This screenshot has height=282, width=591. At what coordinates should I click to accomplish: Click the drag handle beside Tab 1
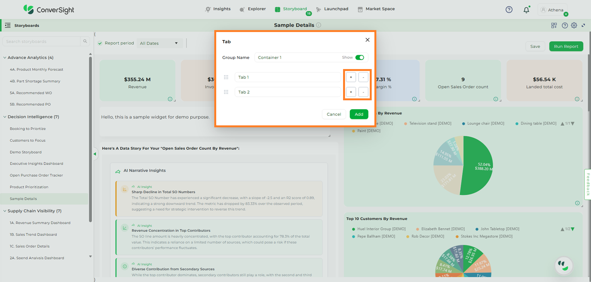click(226, 77)
